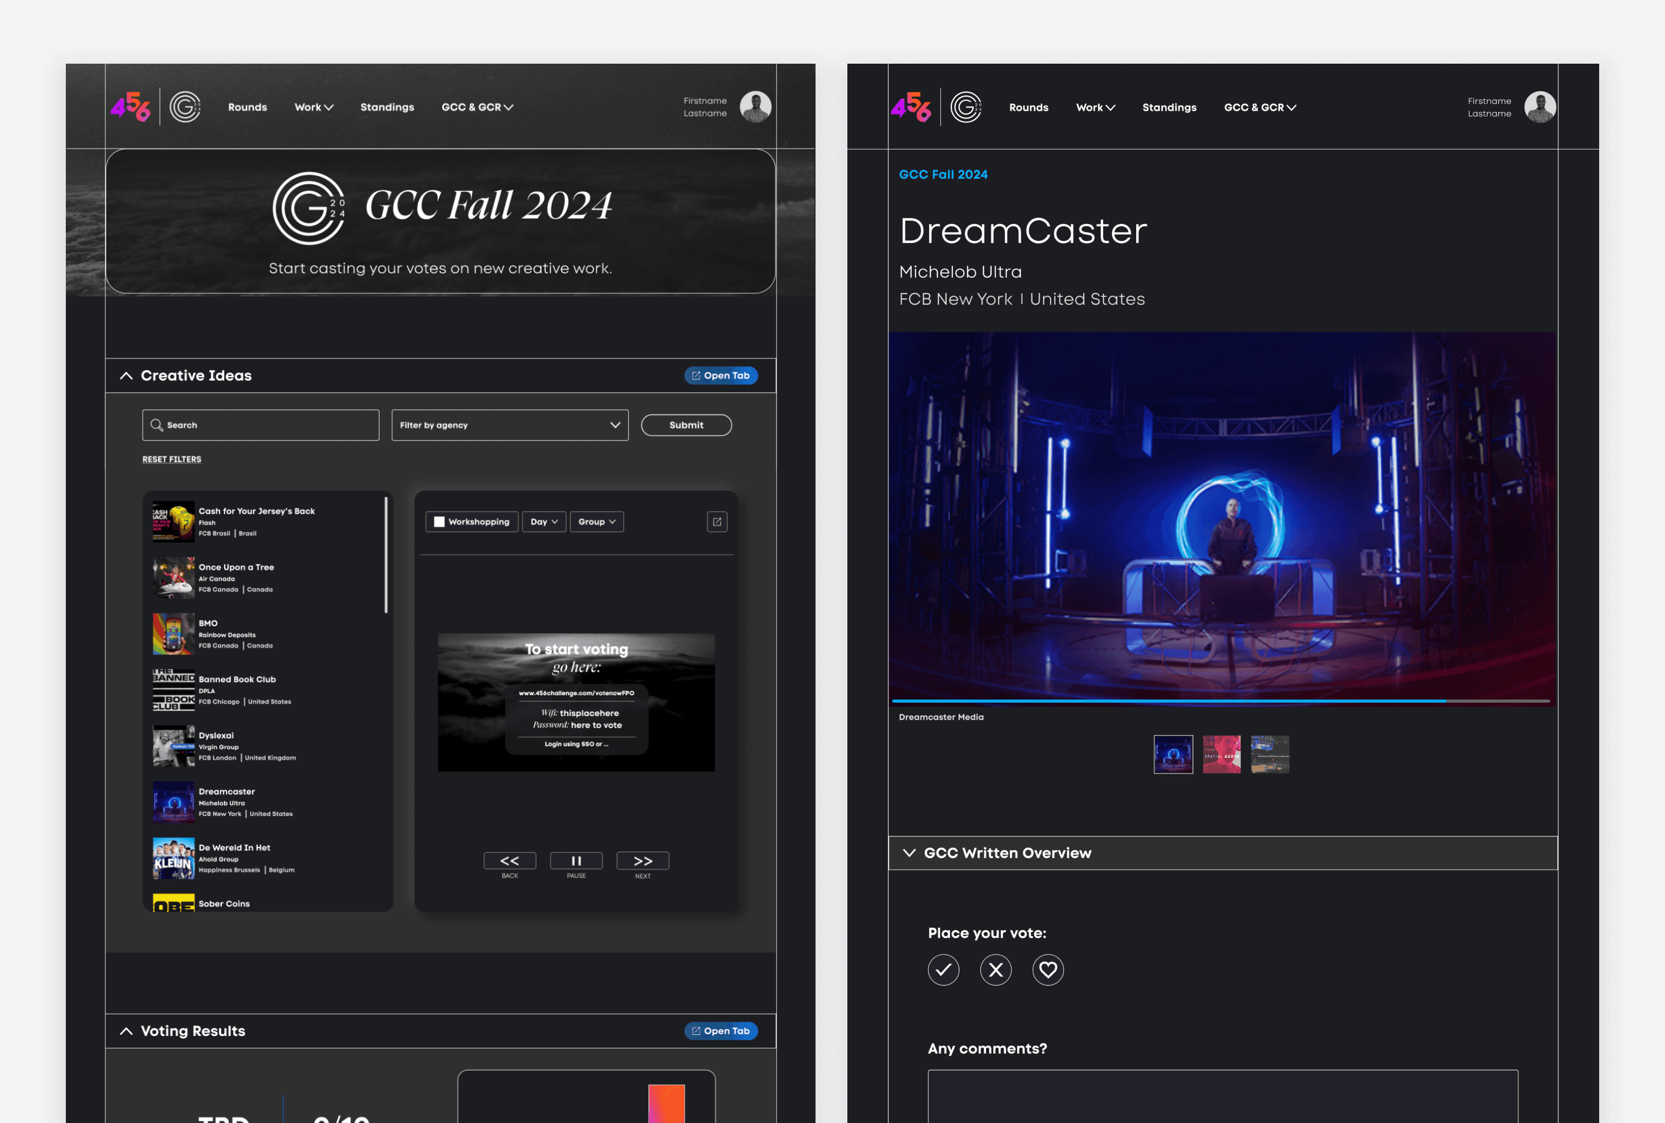Screen dimensions: 1665x1123
Task: Click the RESET FILTERS link
Action: 172,459
